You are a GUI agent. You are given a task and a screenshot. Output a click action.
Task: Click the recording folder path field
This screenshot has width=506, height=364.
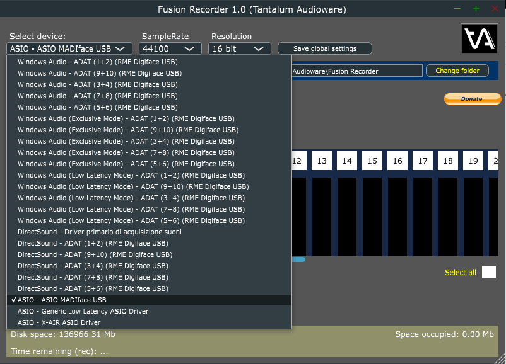pyautogui.click(x=357, y=71)
